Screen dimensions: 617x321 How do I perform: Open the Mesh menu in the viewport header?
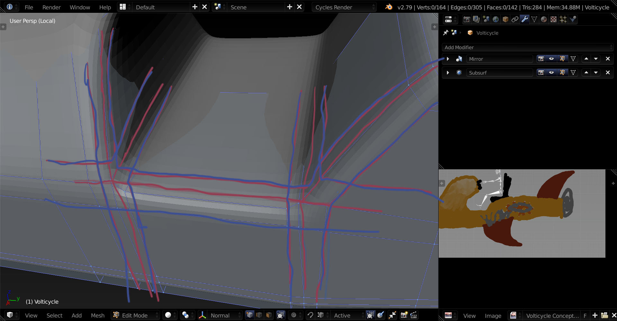tap(98, 315)
